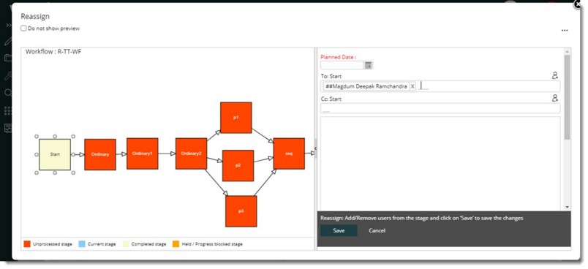Click the Reassign instruction message text
Screen dimensions: 588x269
pos(422,218)
